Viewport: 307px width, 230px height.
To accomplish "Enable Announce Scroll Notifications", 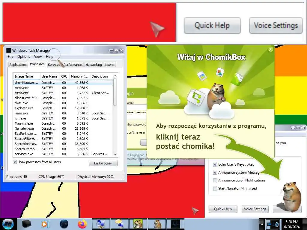I will (x=215, y=180).
